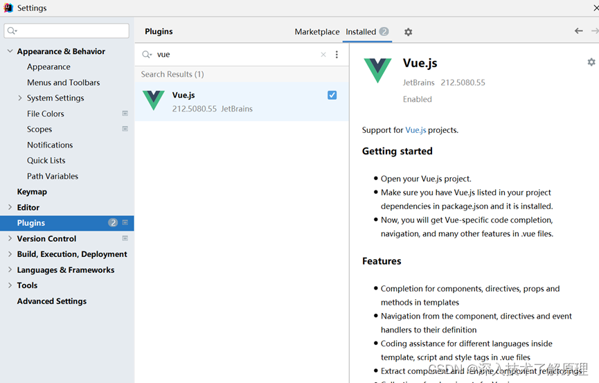Click the JetBrains vendor name in details
The height and width of the screenshot is (383, 599).
pyautogui.click(x=418, y=82)
